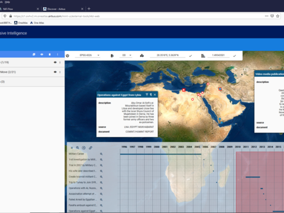
Task: Click the timeline zoom magnifier tool
Action: [x=78, y=148]
